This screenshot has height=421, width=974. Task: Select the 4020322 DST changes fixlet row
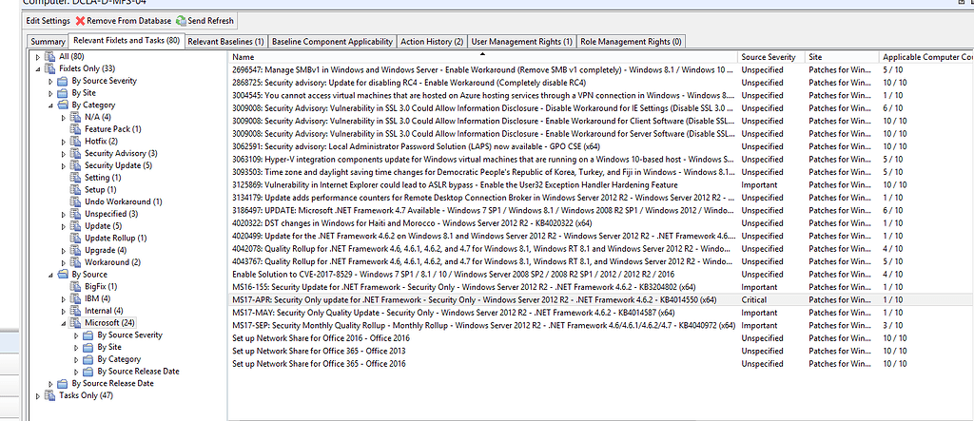tap(600, 223)
